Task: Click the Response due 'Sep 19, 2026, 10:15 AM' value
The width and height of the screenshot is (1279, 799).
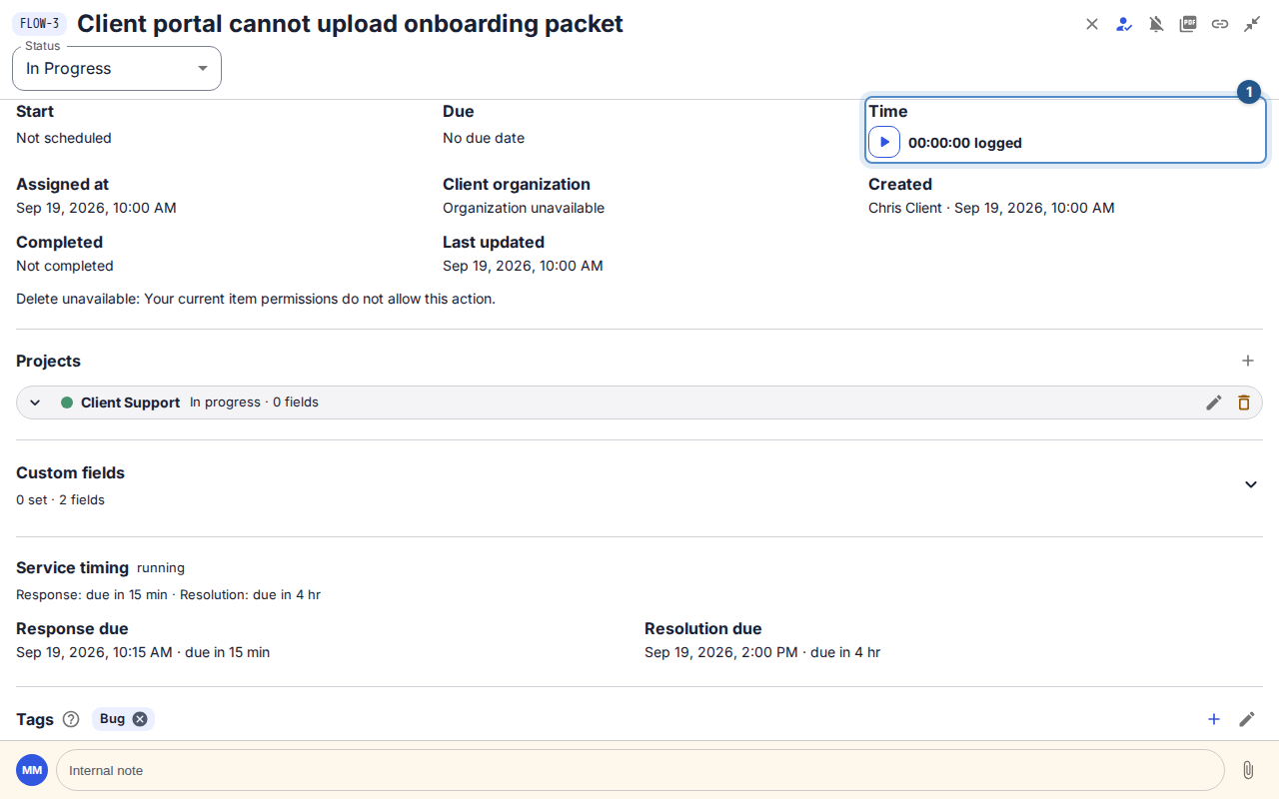Action: point(95,652)
